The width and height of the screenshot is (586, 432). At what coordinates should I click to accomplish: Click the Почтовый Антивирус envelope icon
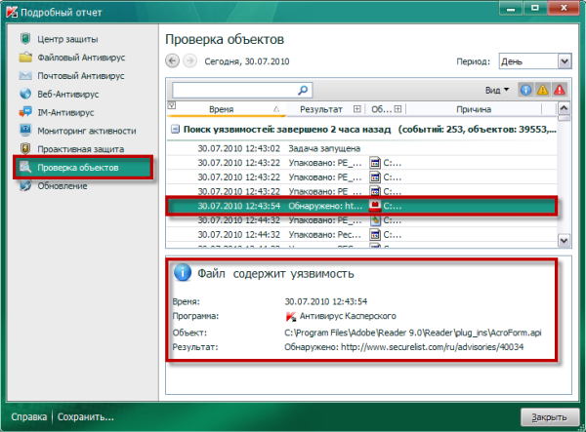[25, 76]
